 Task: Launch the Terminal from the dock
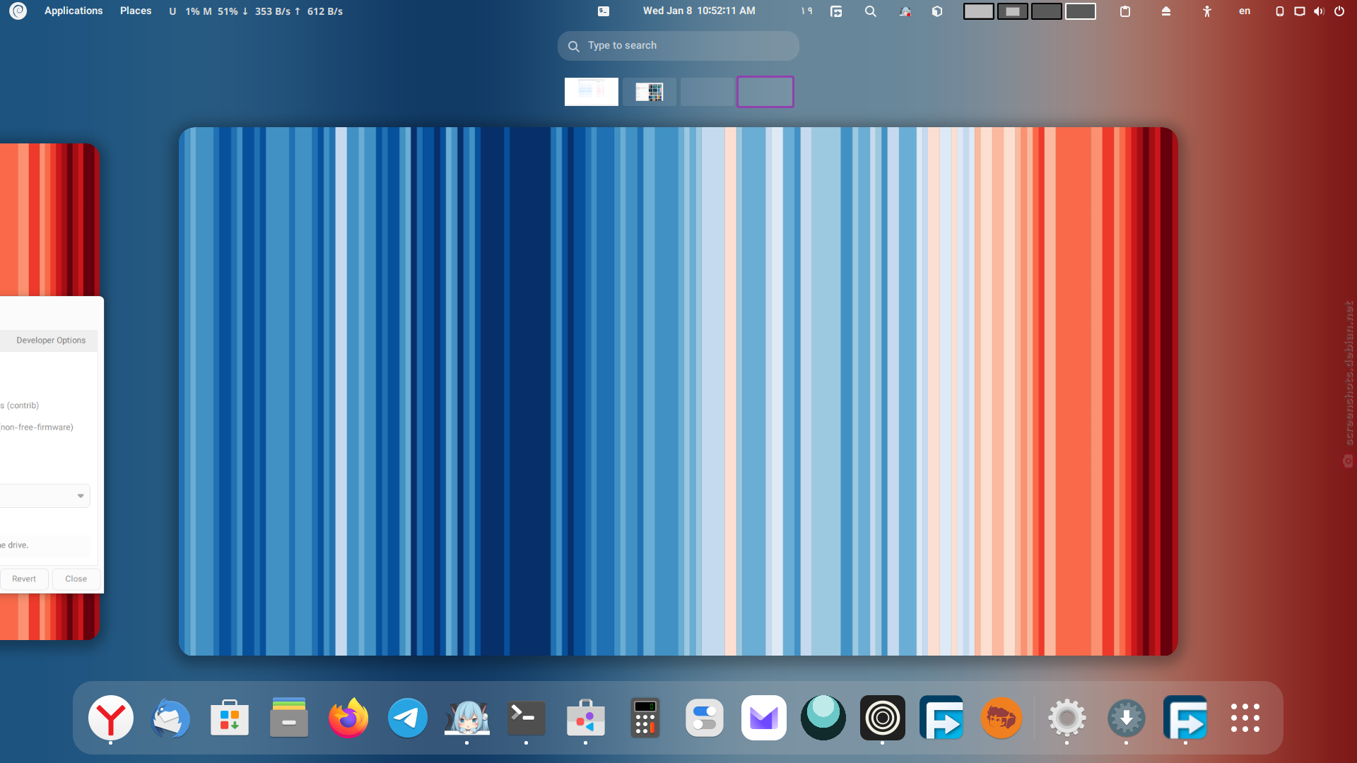coord(527,718)
